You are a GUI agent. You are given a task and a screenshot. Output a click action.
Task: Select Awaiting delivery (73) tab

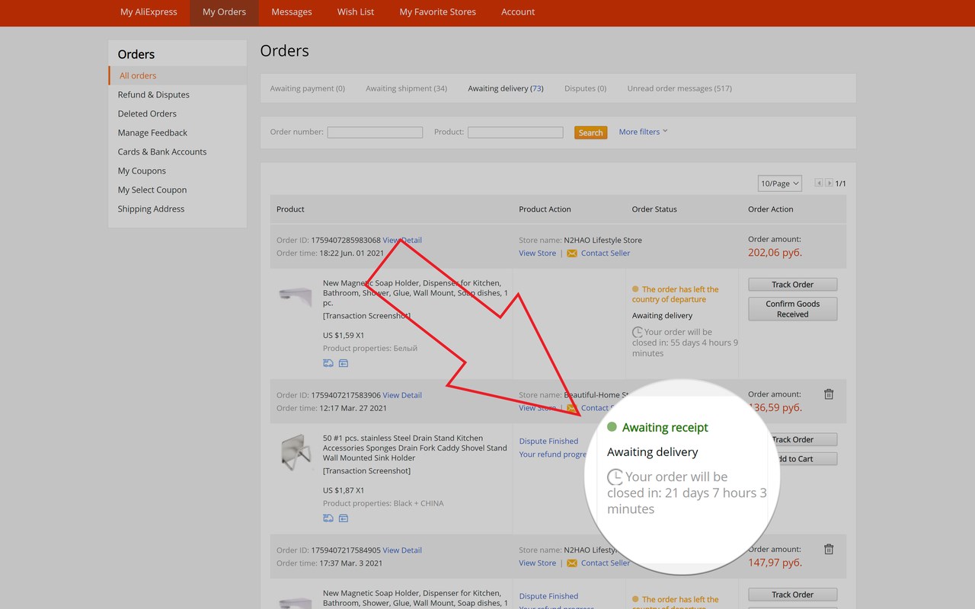[x=506, y=88]
